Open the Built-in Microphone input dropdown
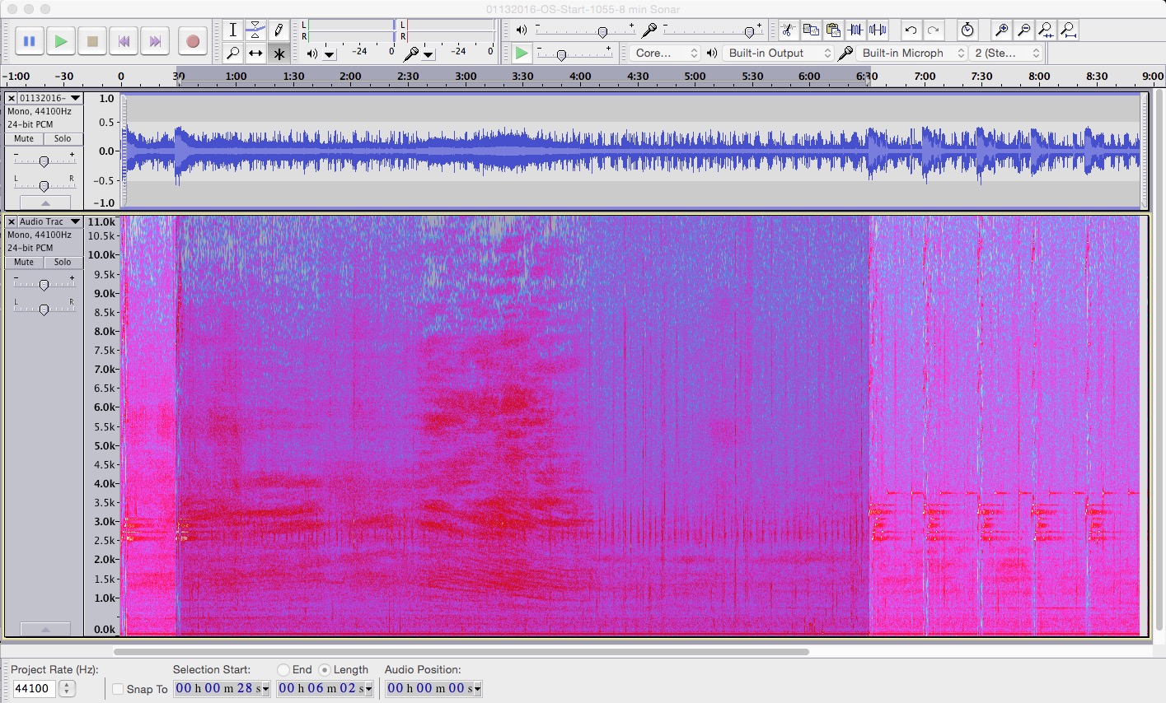 (912, 53)
